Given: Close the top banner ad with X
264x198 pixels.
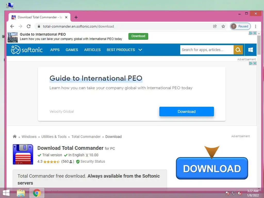Looking at the screenshot, I should (x=255, y=33).
